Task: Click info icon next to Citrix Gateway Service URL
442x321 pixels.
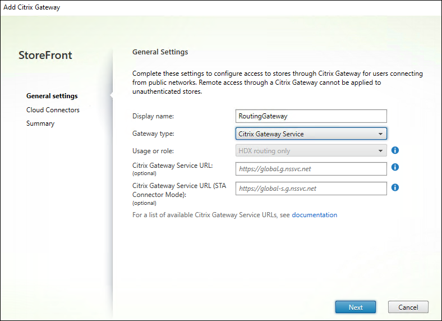Action: click(x=395, y=167)
